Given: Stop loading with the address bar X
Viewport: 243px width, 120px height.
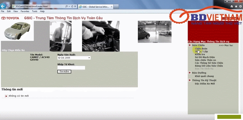Looking at the screenshot, I should click(x=75, y=7).
